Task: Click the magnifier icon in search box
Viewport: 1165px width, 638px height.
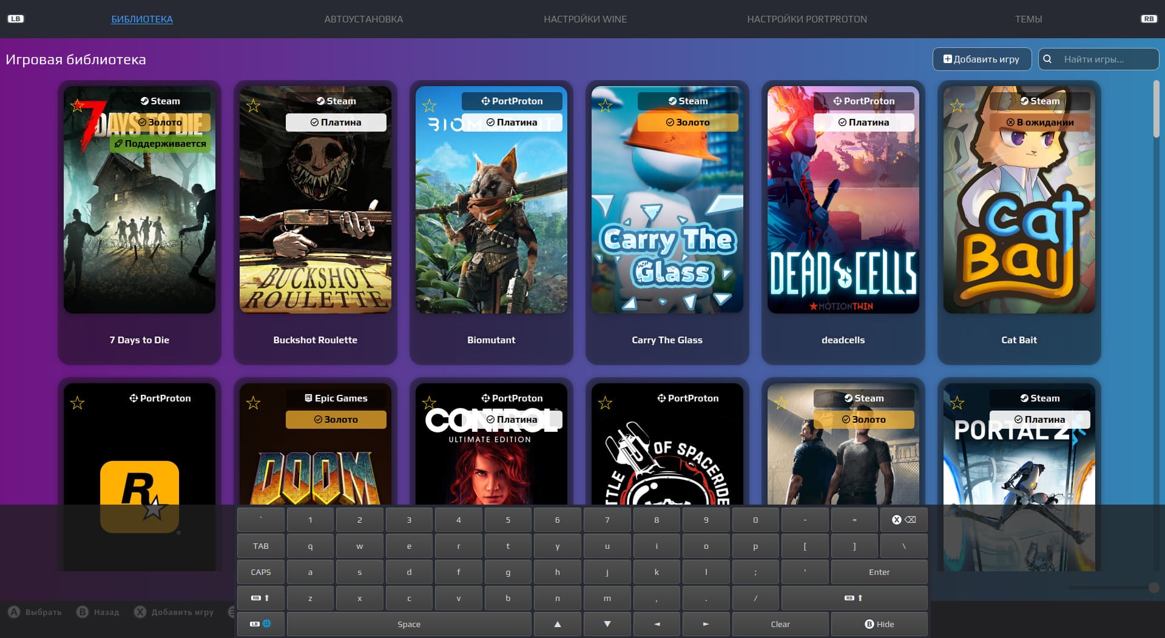Action: [1047, 59]
